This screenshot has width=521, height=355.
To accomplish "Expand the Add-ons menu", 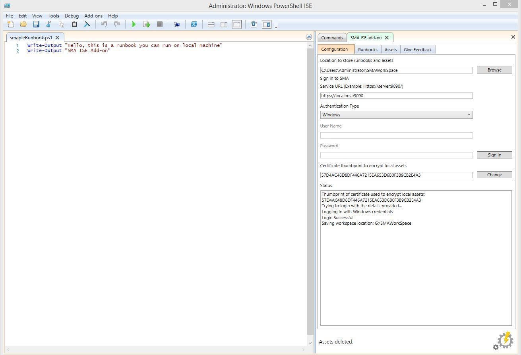I will click(93, 16).
